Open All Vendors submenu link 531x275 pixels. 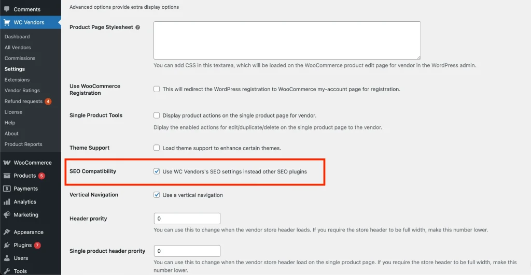tap(18, 47)
